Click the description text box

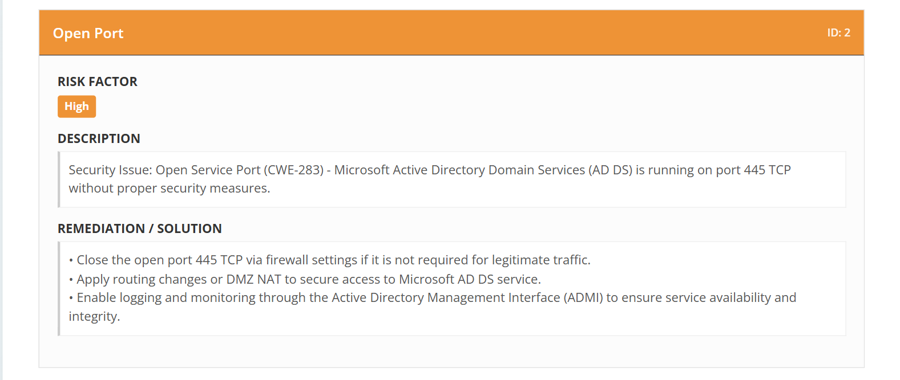(451, 179)
